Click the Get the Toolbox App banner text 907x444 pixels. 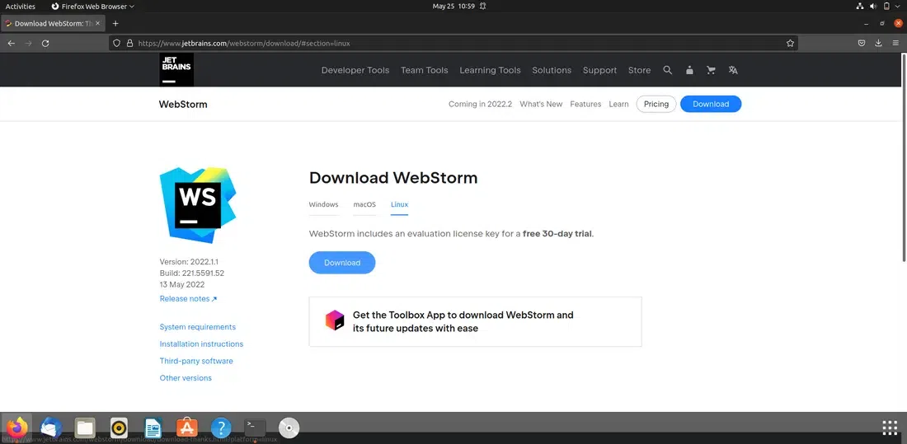(463, 322)
